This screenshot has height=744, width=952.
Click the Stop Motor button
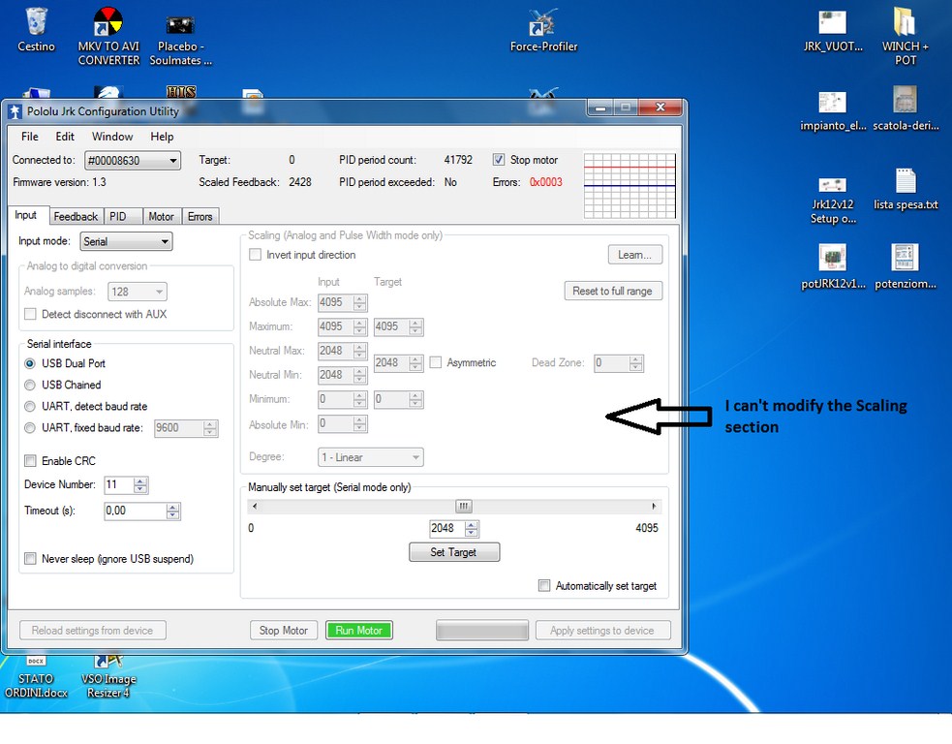pyautogui.click(x=284, y=631)
